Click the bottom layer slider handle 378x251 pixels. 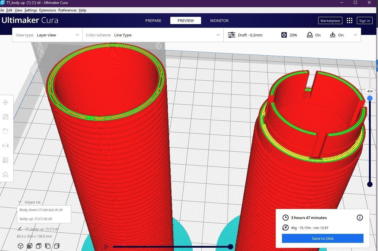(370, 184)
